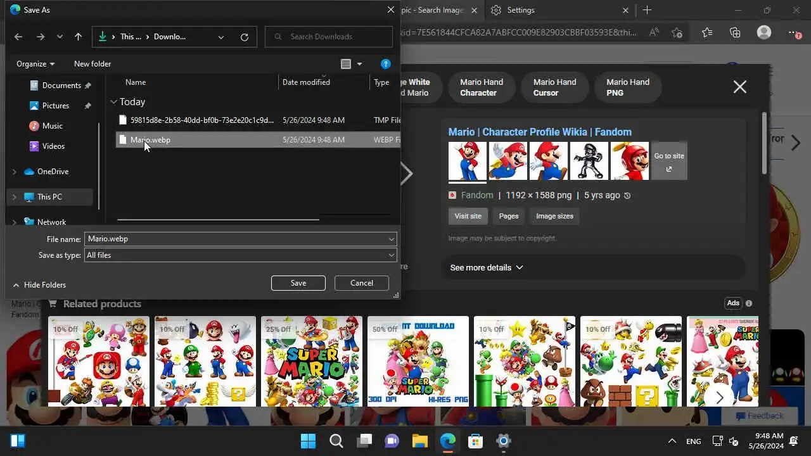Switch to Search Images browser tab
811x456 pixels.
[433, 10]
